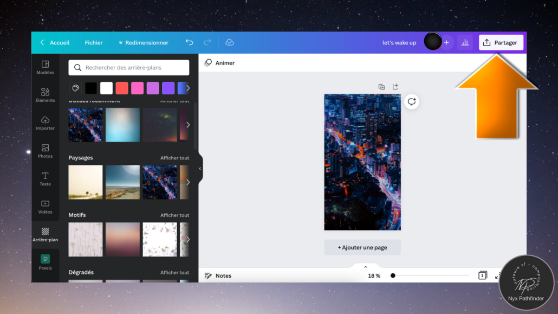Duplicate the page using the copy icon
Image resolution: width=558 pixels, height=314 pixels.
coord(381,87)
